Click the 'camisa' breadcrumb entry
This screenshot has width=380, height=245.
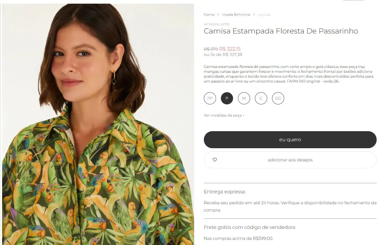pyautogui.click(x=264, y=14)
